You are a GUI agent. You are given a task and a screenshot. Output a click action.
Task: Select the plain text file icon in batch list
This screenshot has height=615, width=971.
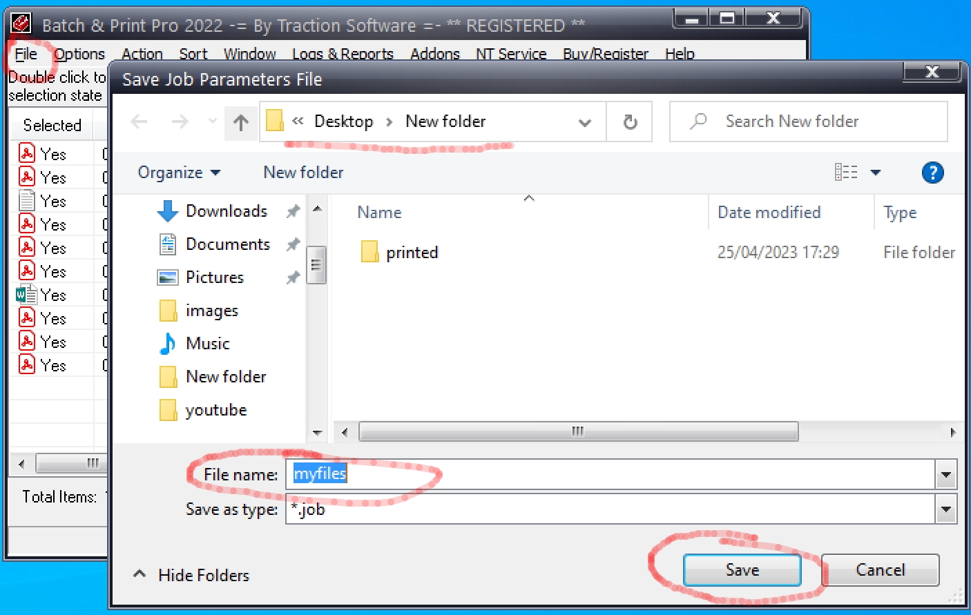(x=27, y=200)
